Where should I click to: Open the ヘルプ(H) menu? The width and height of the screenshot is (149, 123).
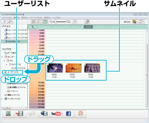[56, 18]
